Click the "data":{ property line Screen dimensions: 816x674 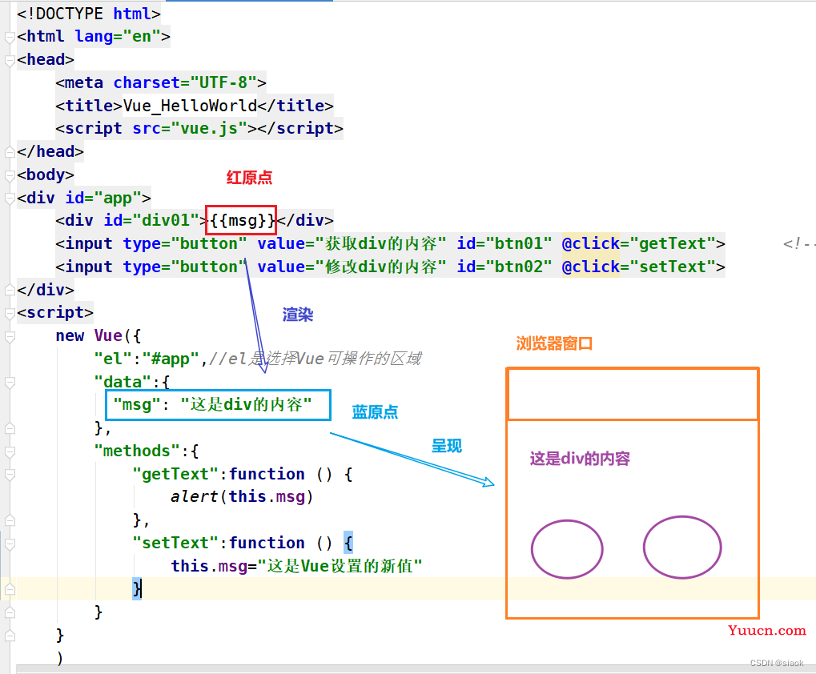tap(132, 383)
